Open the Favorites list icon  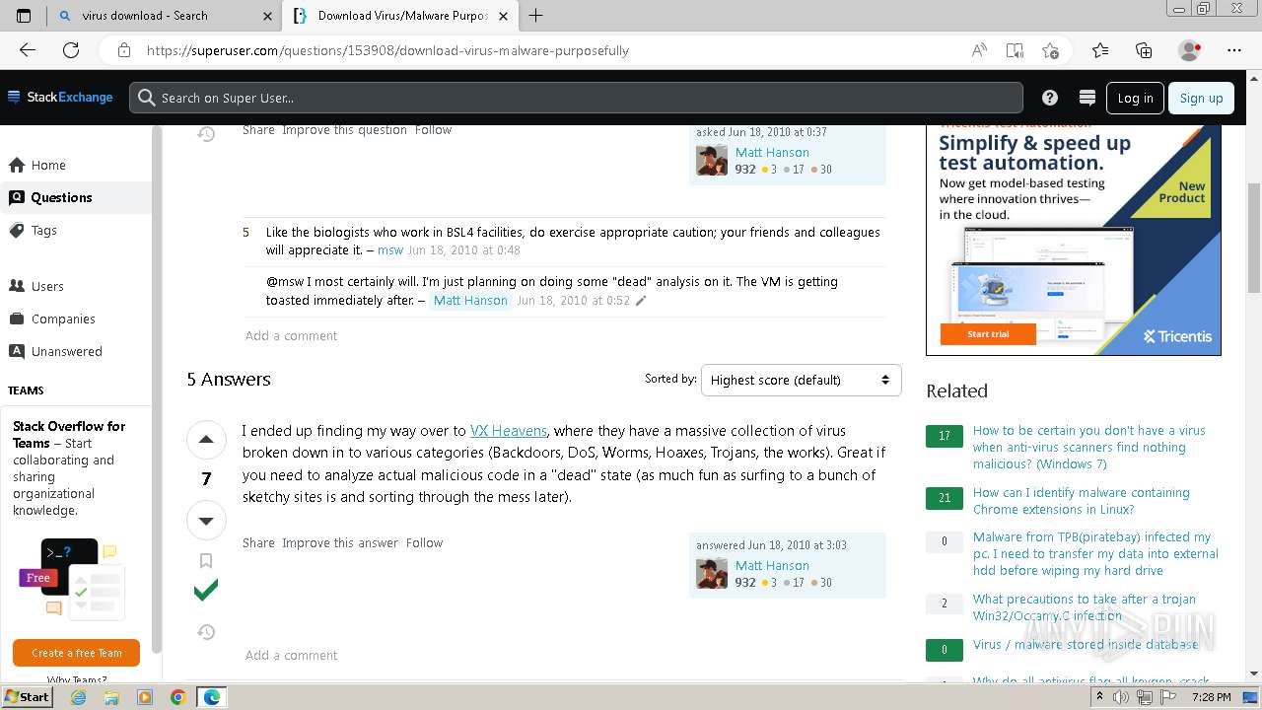click(1100, 50)
